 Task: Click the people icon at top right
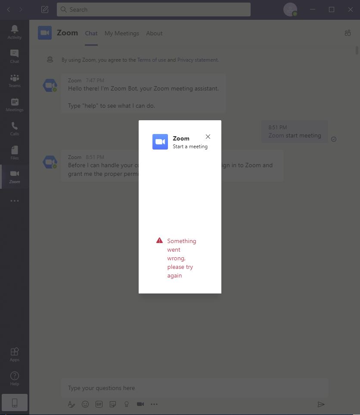348,33
